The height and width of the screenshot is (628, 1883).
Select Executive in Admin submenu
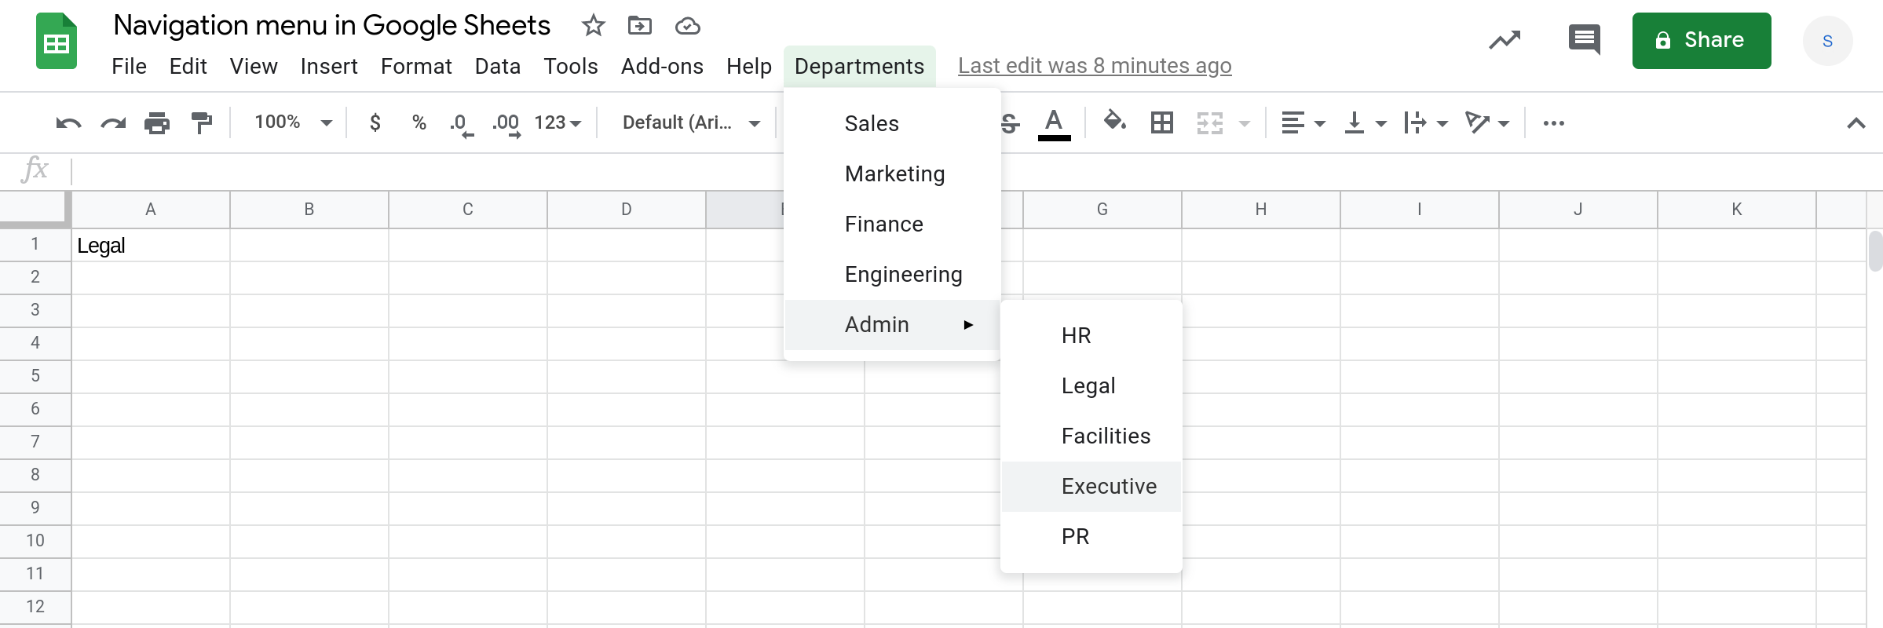(x=1091, y=486)
